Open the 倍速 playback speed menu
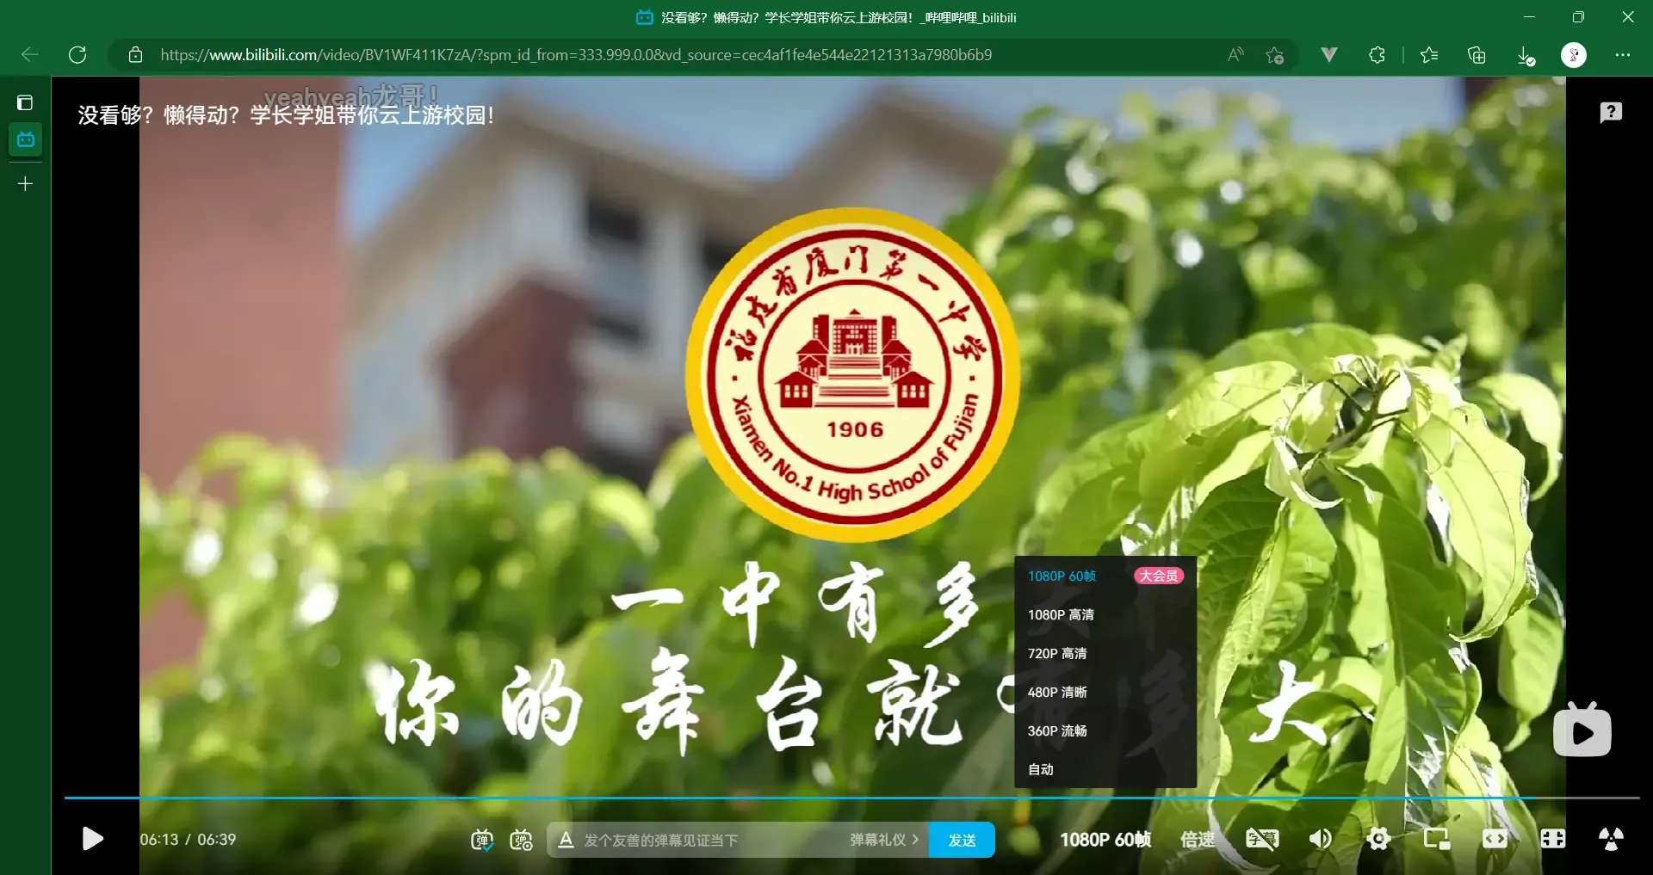1653x875 pixels. (1198, 840)
